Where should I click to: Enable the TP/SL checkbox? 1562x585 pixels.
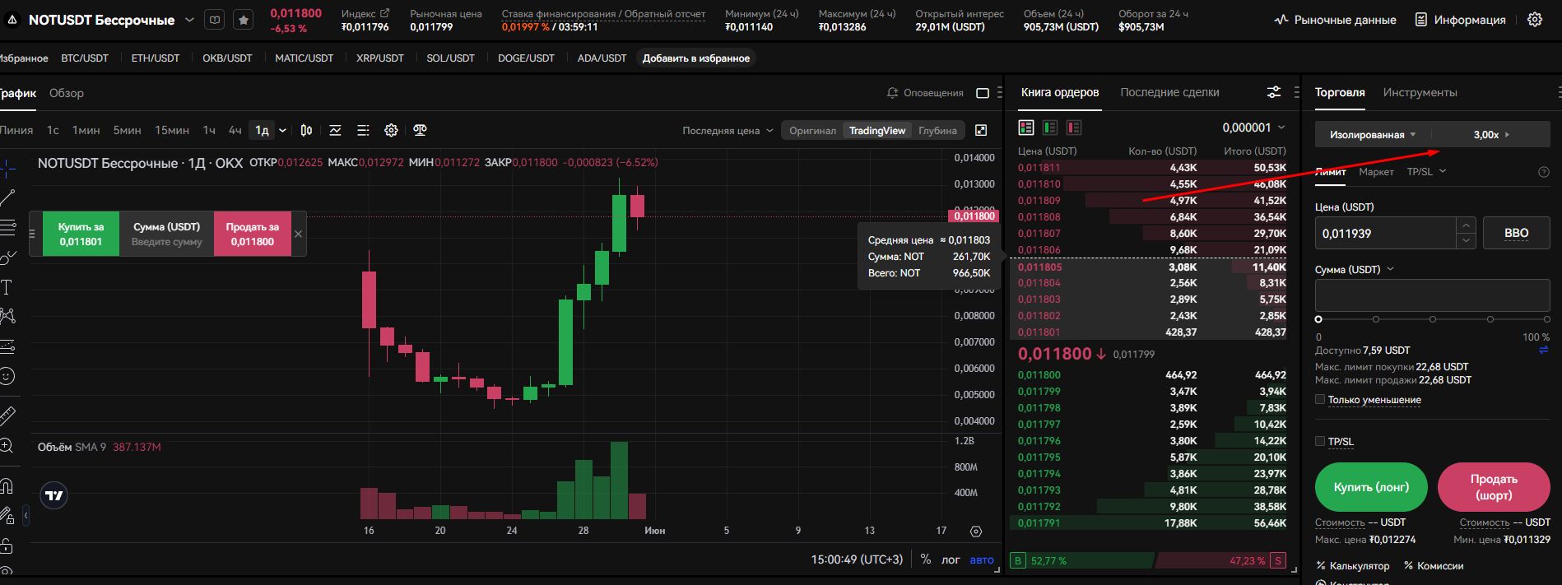tap(1320, 441)
